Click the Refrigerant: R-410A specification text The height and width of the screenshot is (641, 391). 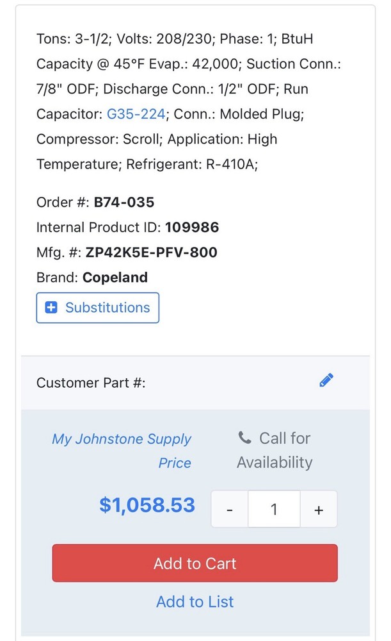point(191,164)
